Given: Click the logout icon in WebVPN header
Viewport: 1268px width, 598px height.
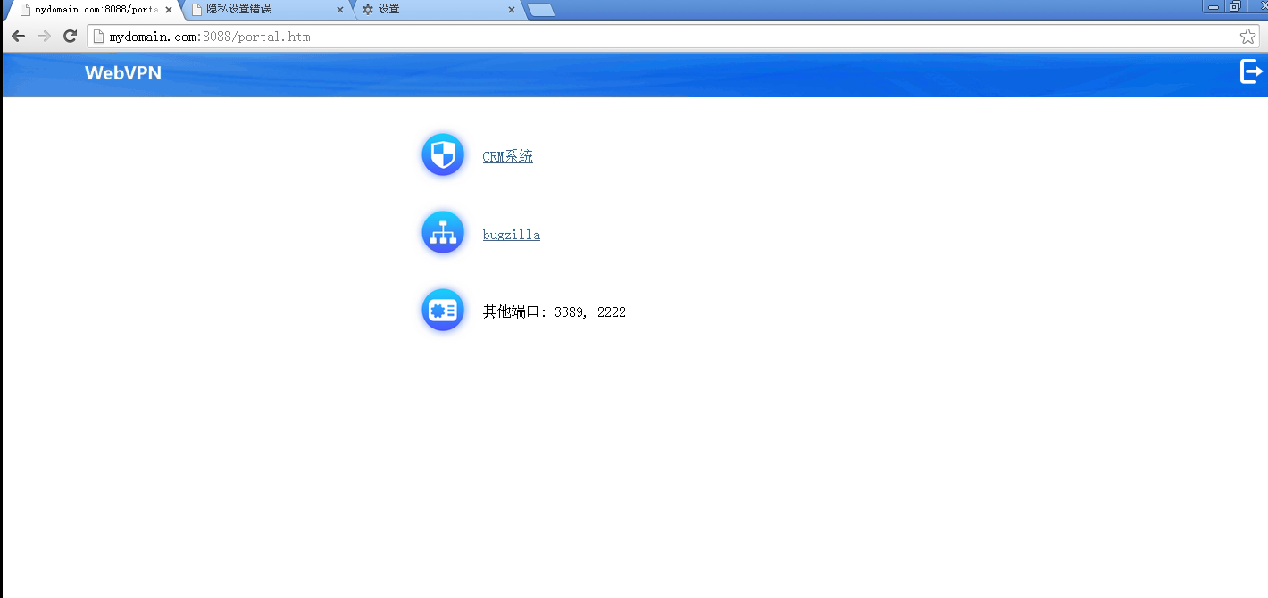Looking at the screenshot, I should point(1252,71).
